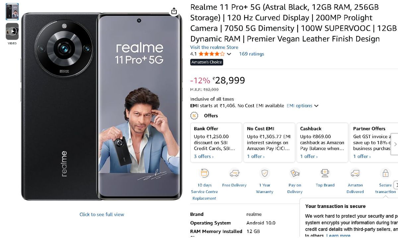This screenshot has width=398, height=238.
Task: Click to see full view link
Action: pyautogui.click(x=102, y=215)
